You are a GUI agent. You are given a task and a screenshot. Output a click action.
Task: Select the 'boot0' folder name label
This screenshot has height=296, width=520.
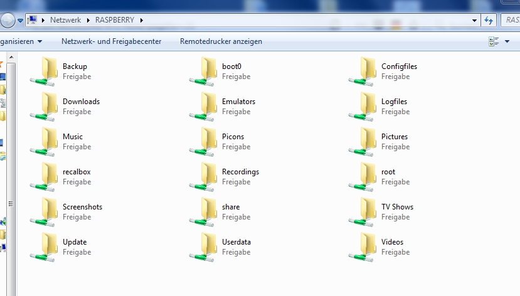click(x=231, y=66)
